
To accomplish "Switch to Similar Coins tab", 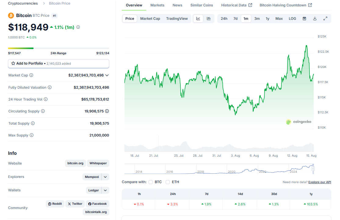I will click(202, 5).
